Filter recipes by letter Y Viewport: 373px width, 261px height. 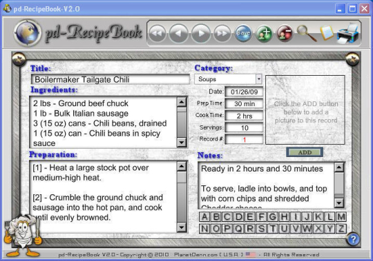329,229
